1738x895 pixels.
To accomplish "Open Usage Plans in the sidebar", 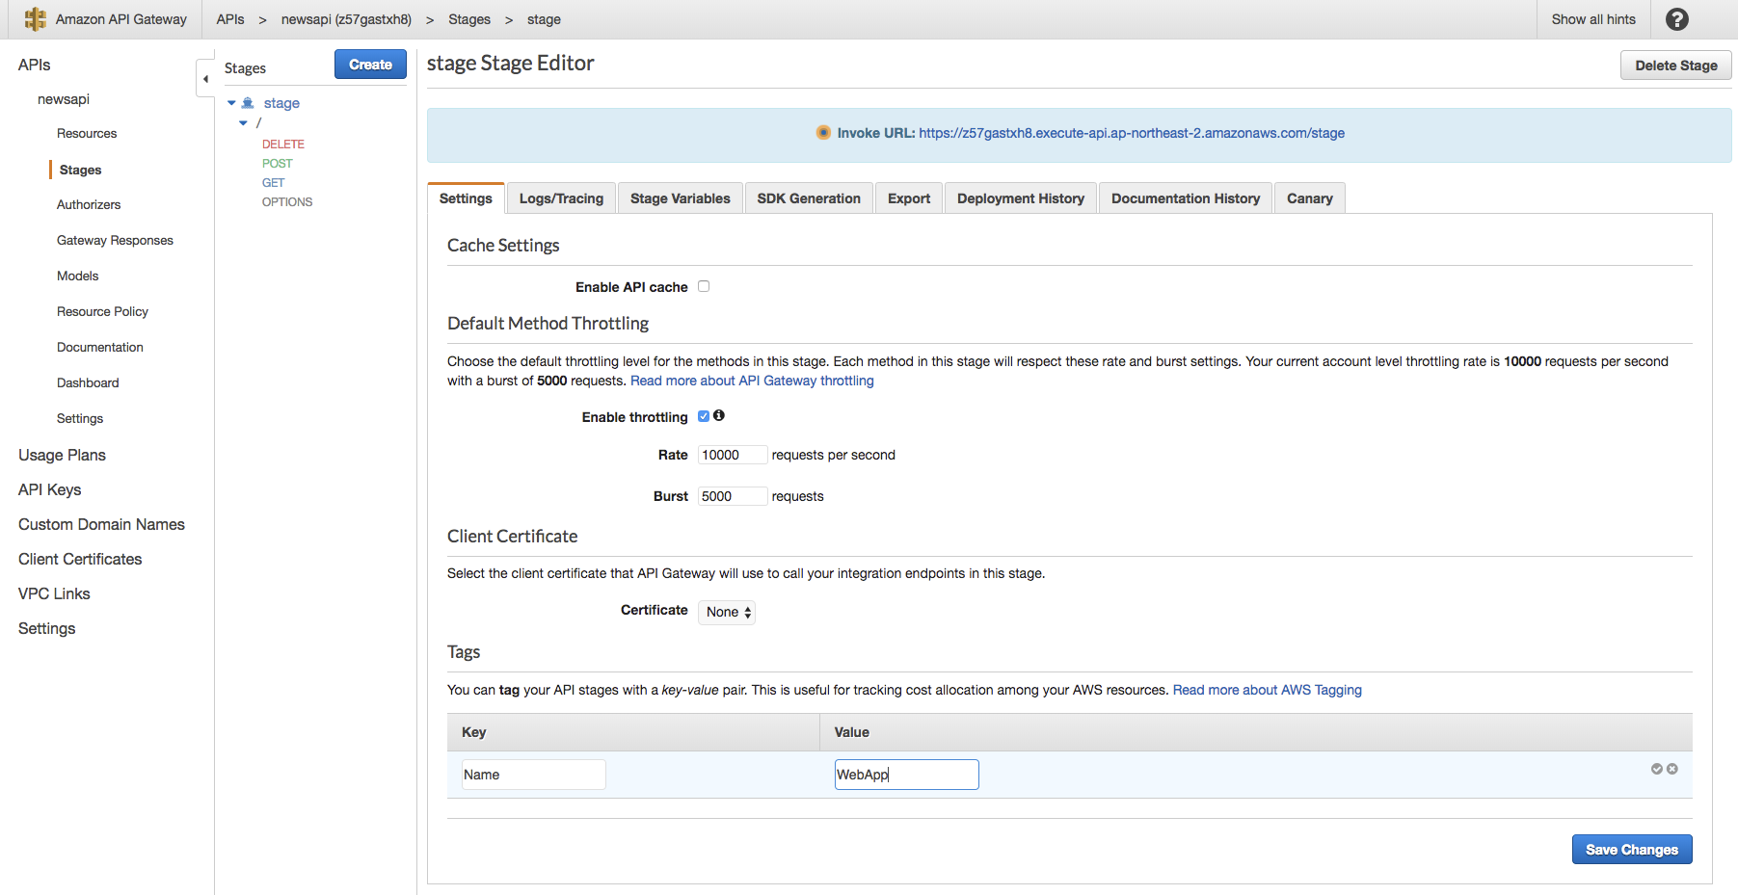I will point(62,455).
